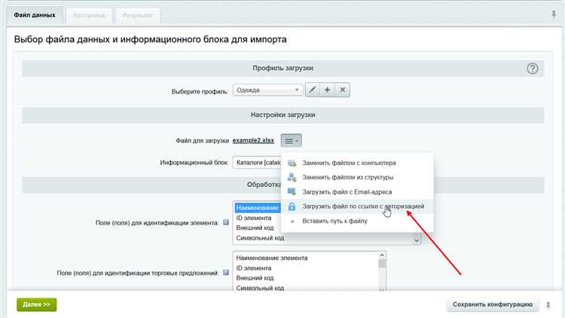Click the Настройки загрузки section header
The image size is (565, 318).
[282, 115]
